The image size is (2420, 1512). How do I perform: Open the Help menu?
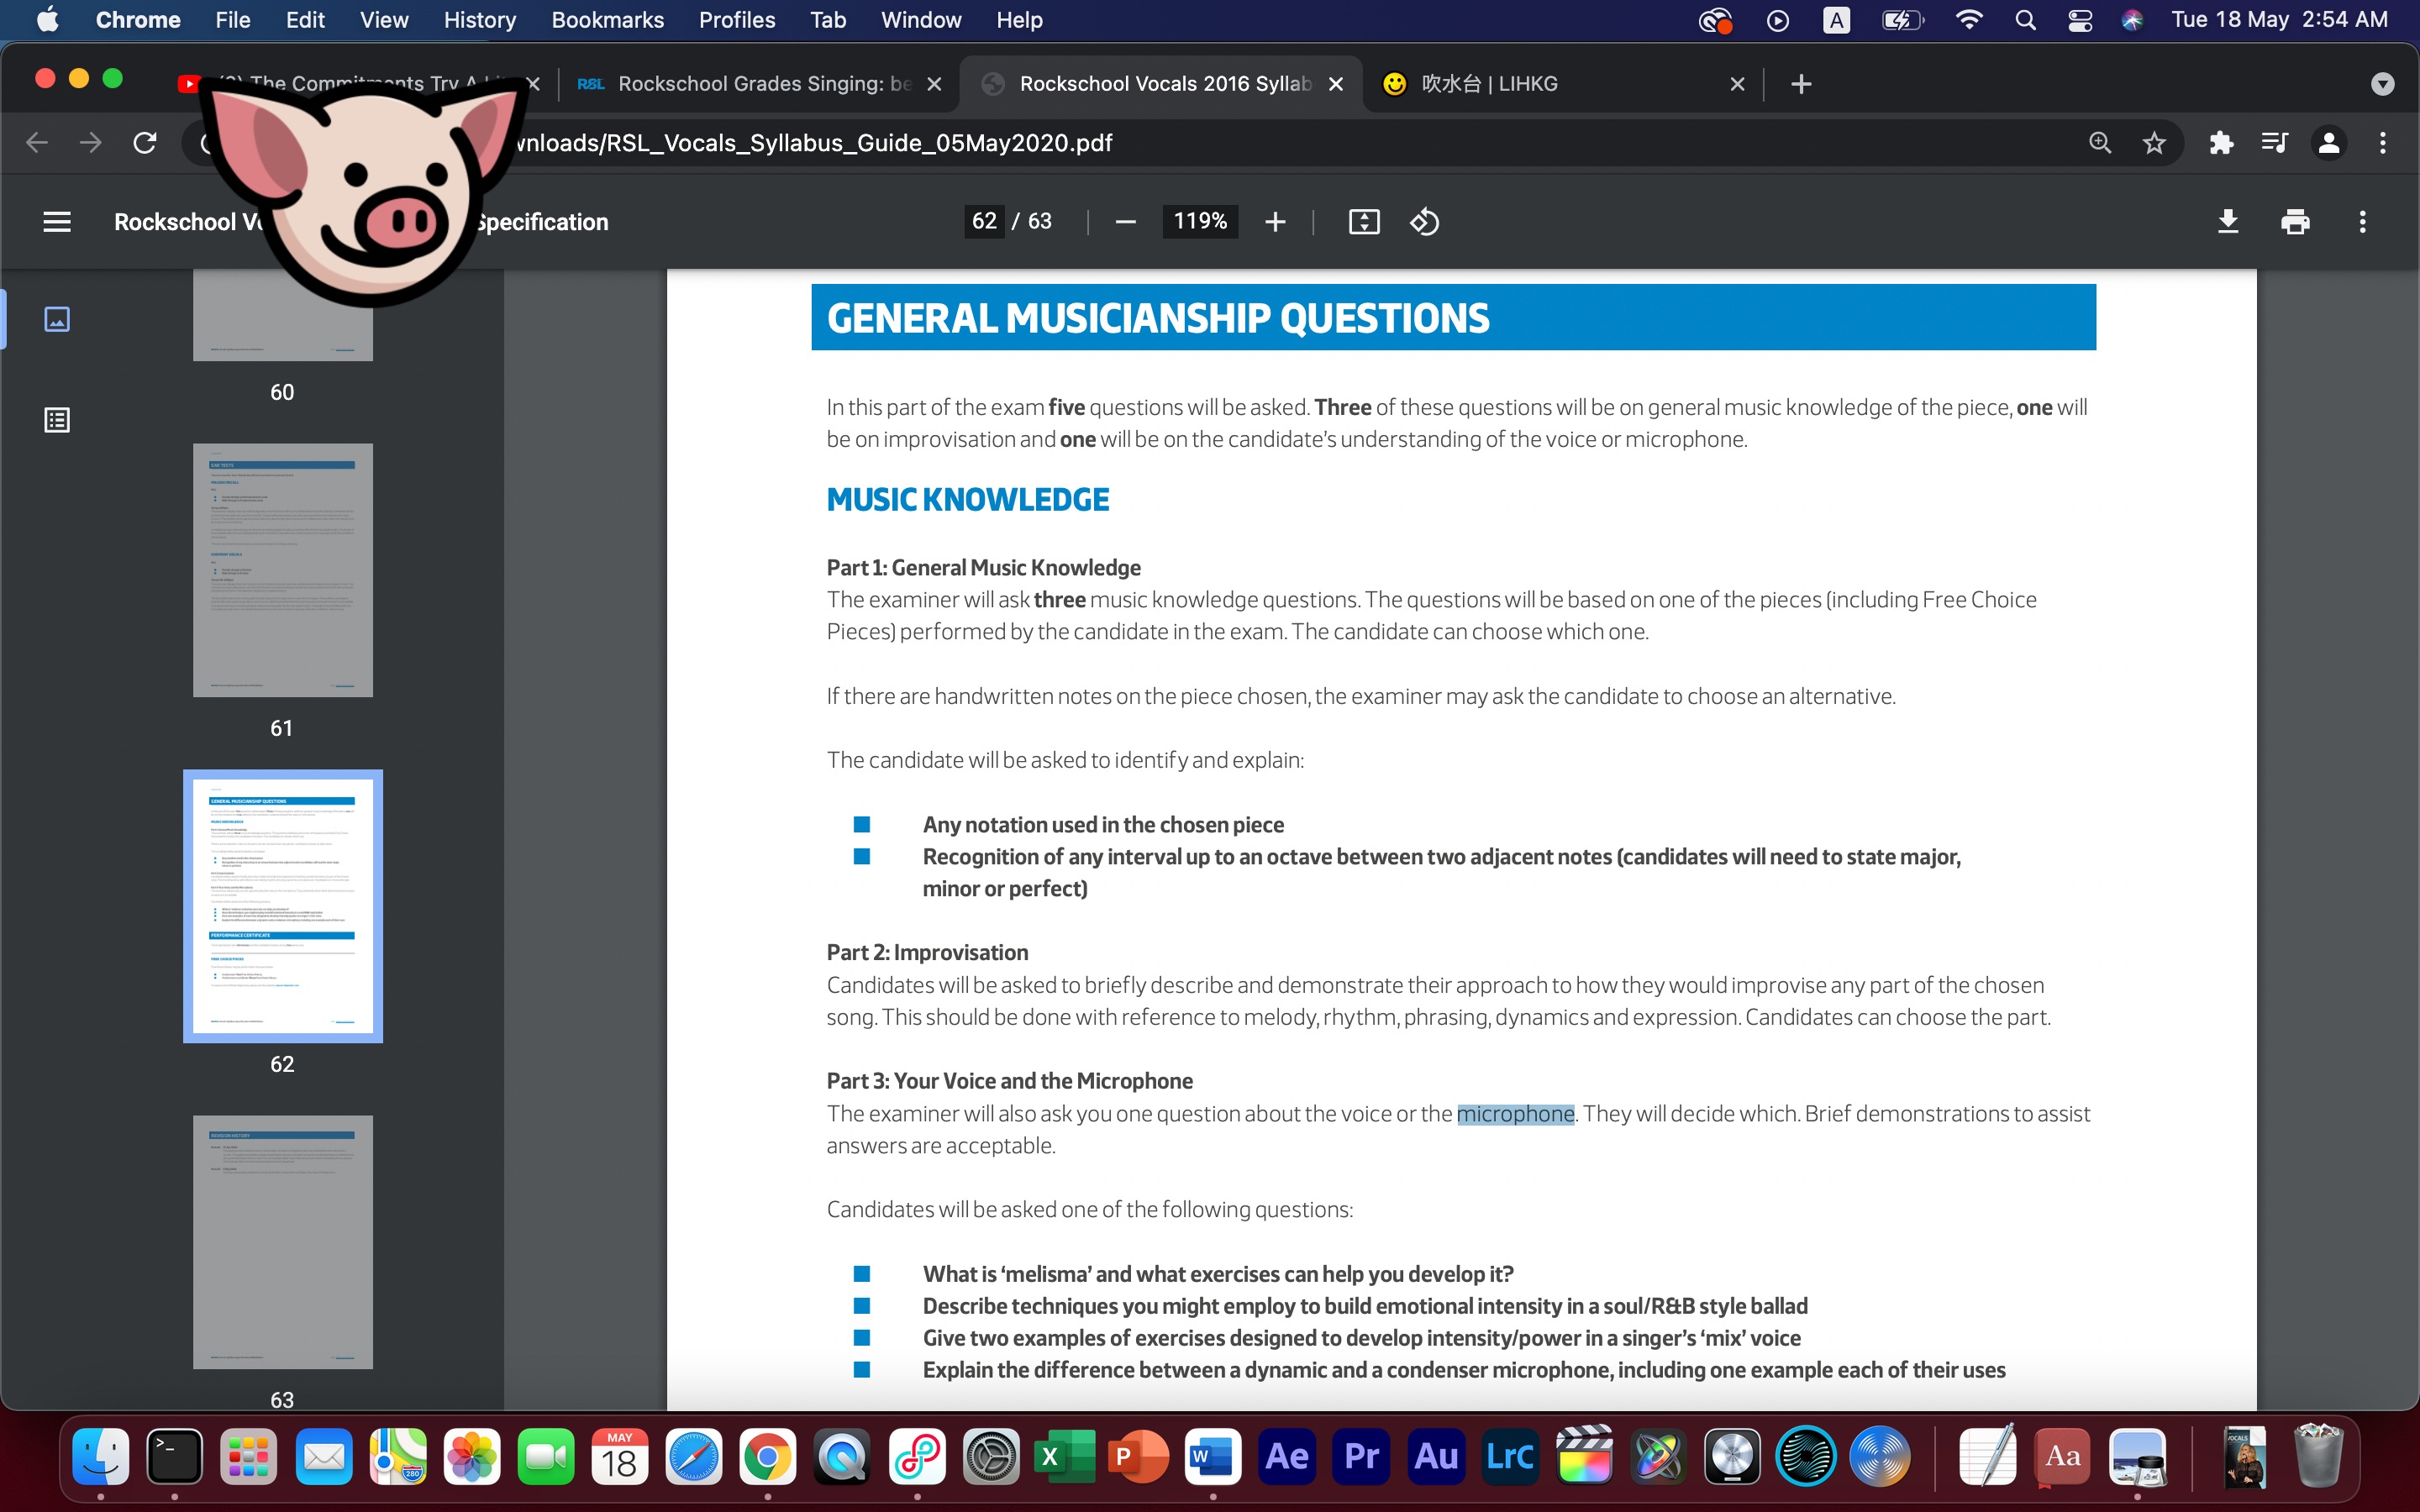(x=1019, y=20)
